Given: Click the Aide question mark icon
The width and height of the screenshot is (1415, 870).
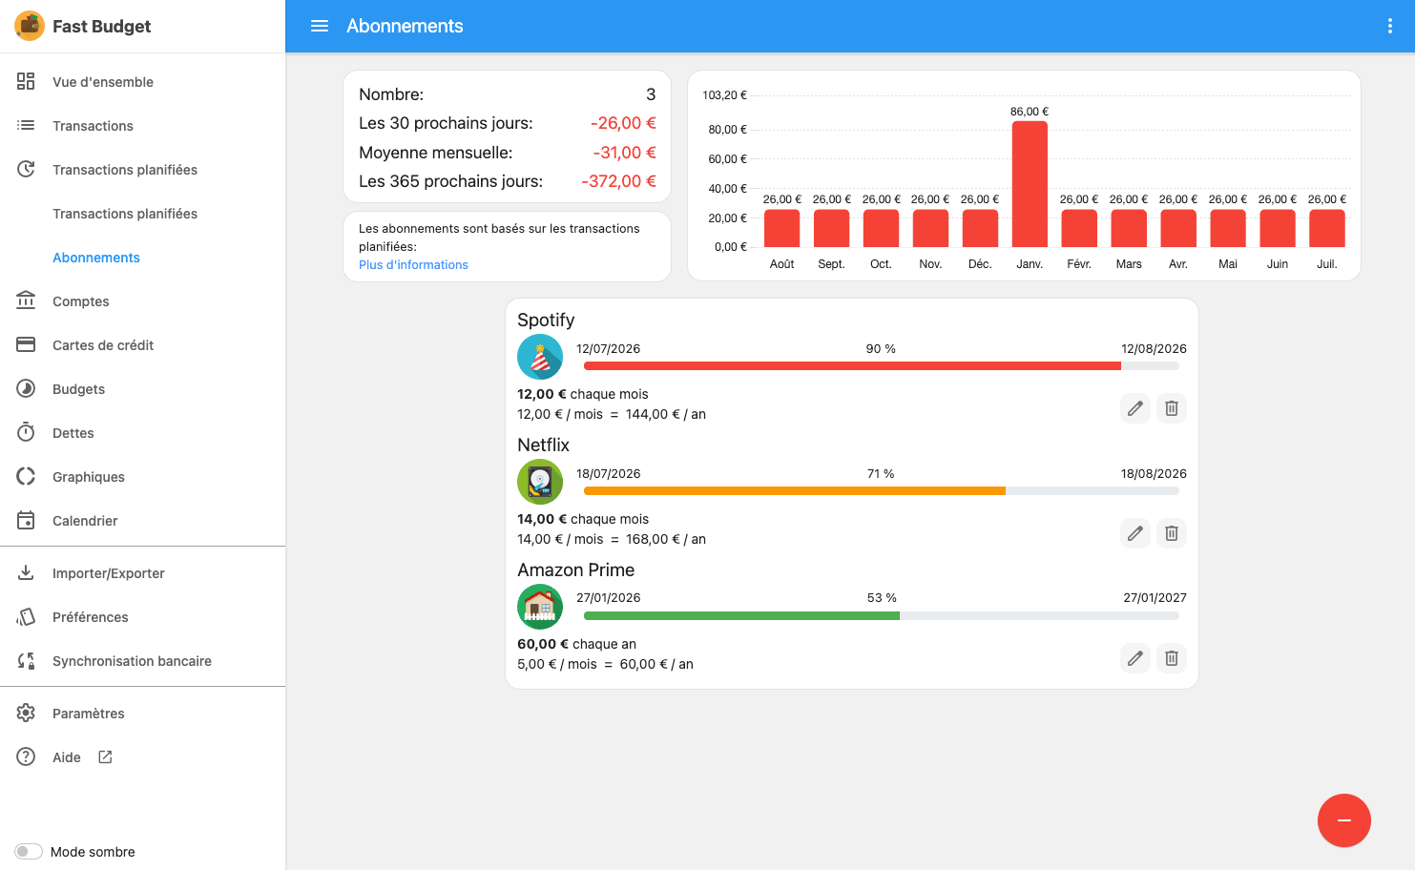Looking at the screenshot, I should tap(26, 756).
